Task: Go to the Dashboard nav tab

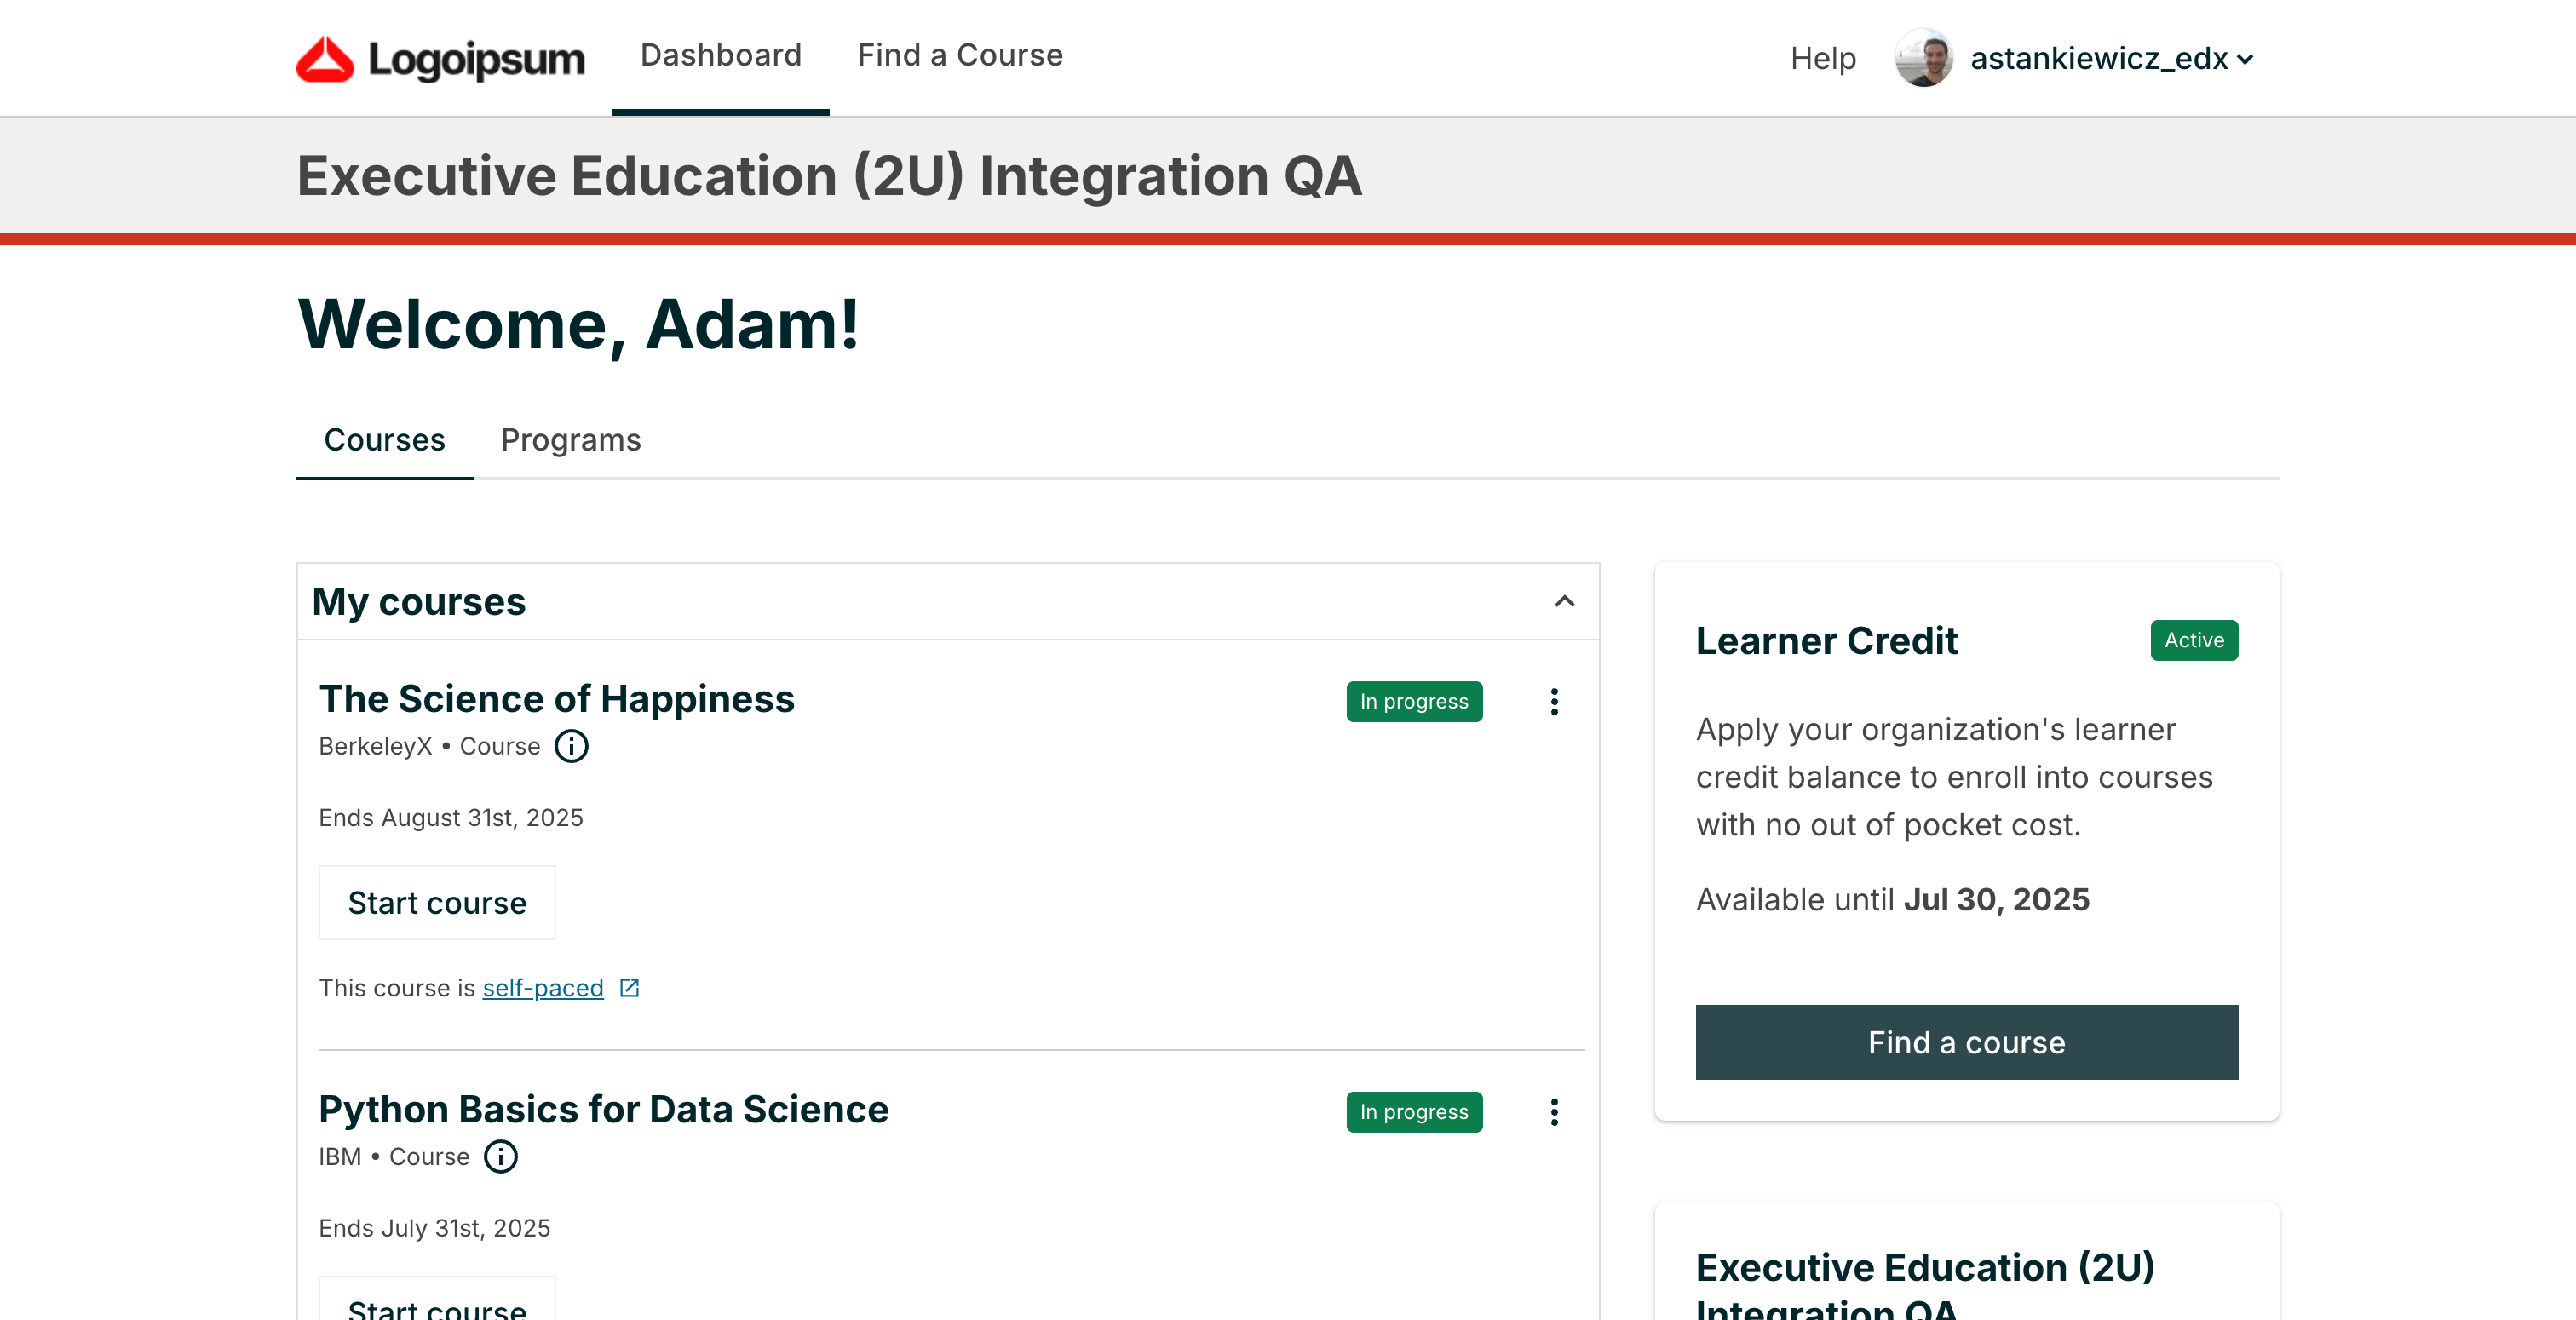Action: 720,55
